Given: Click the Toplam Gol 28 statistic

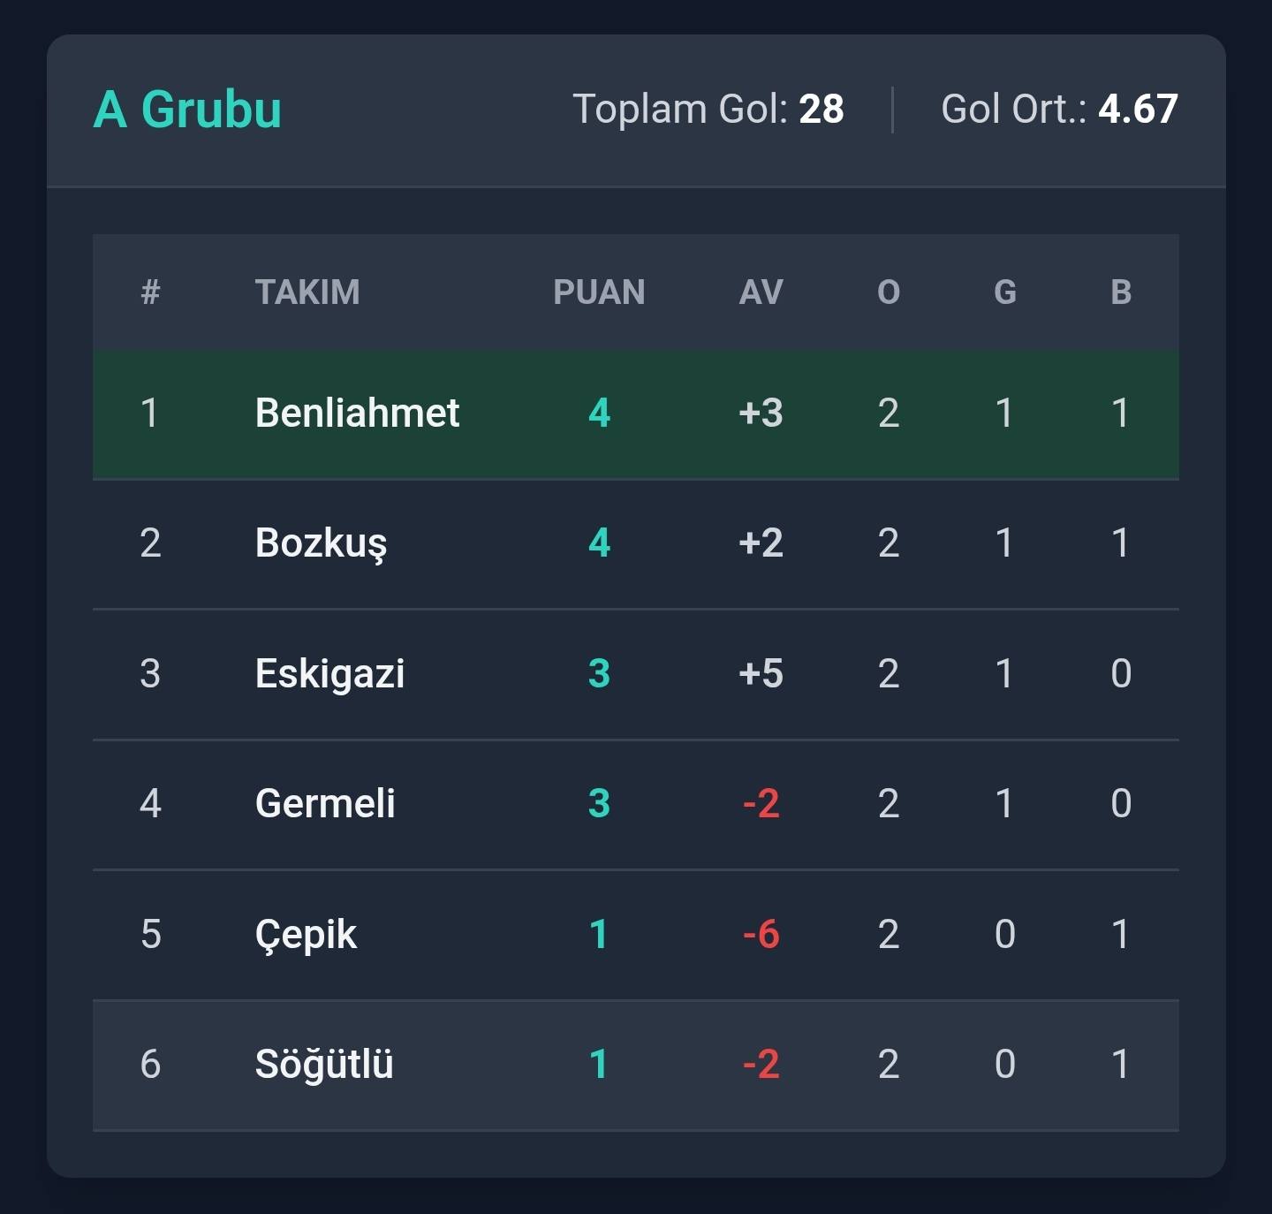Looking at the screenshot, I should [708, 110].
